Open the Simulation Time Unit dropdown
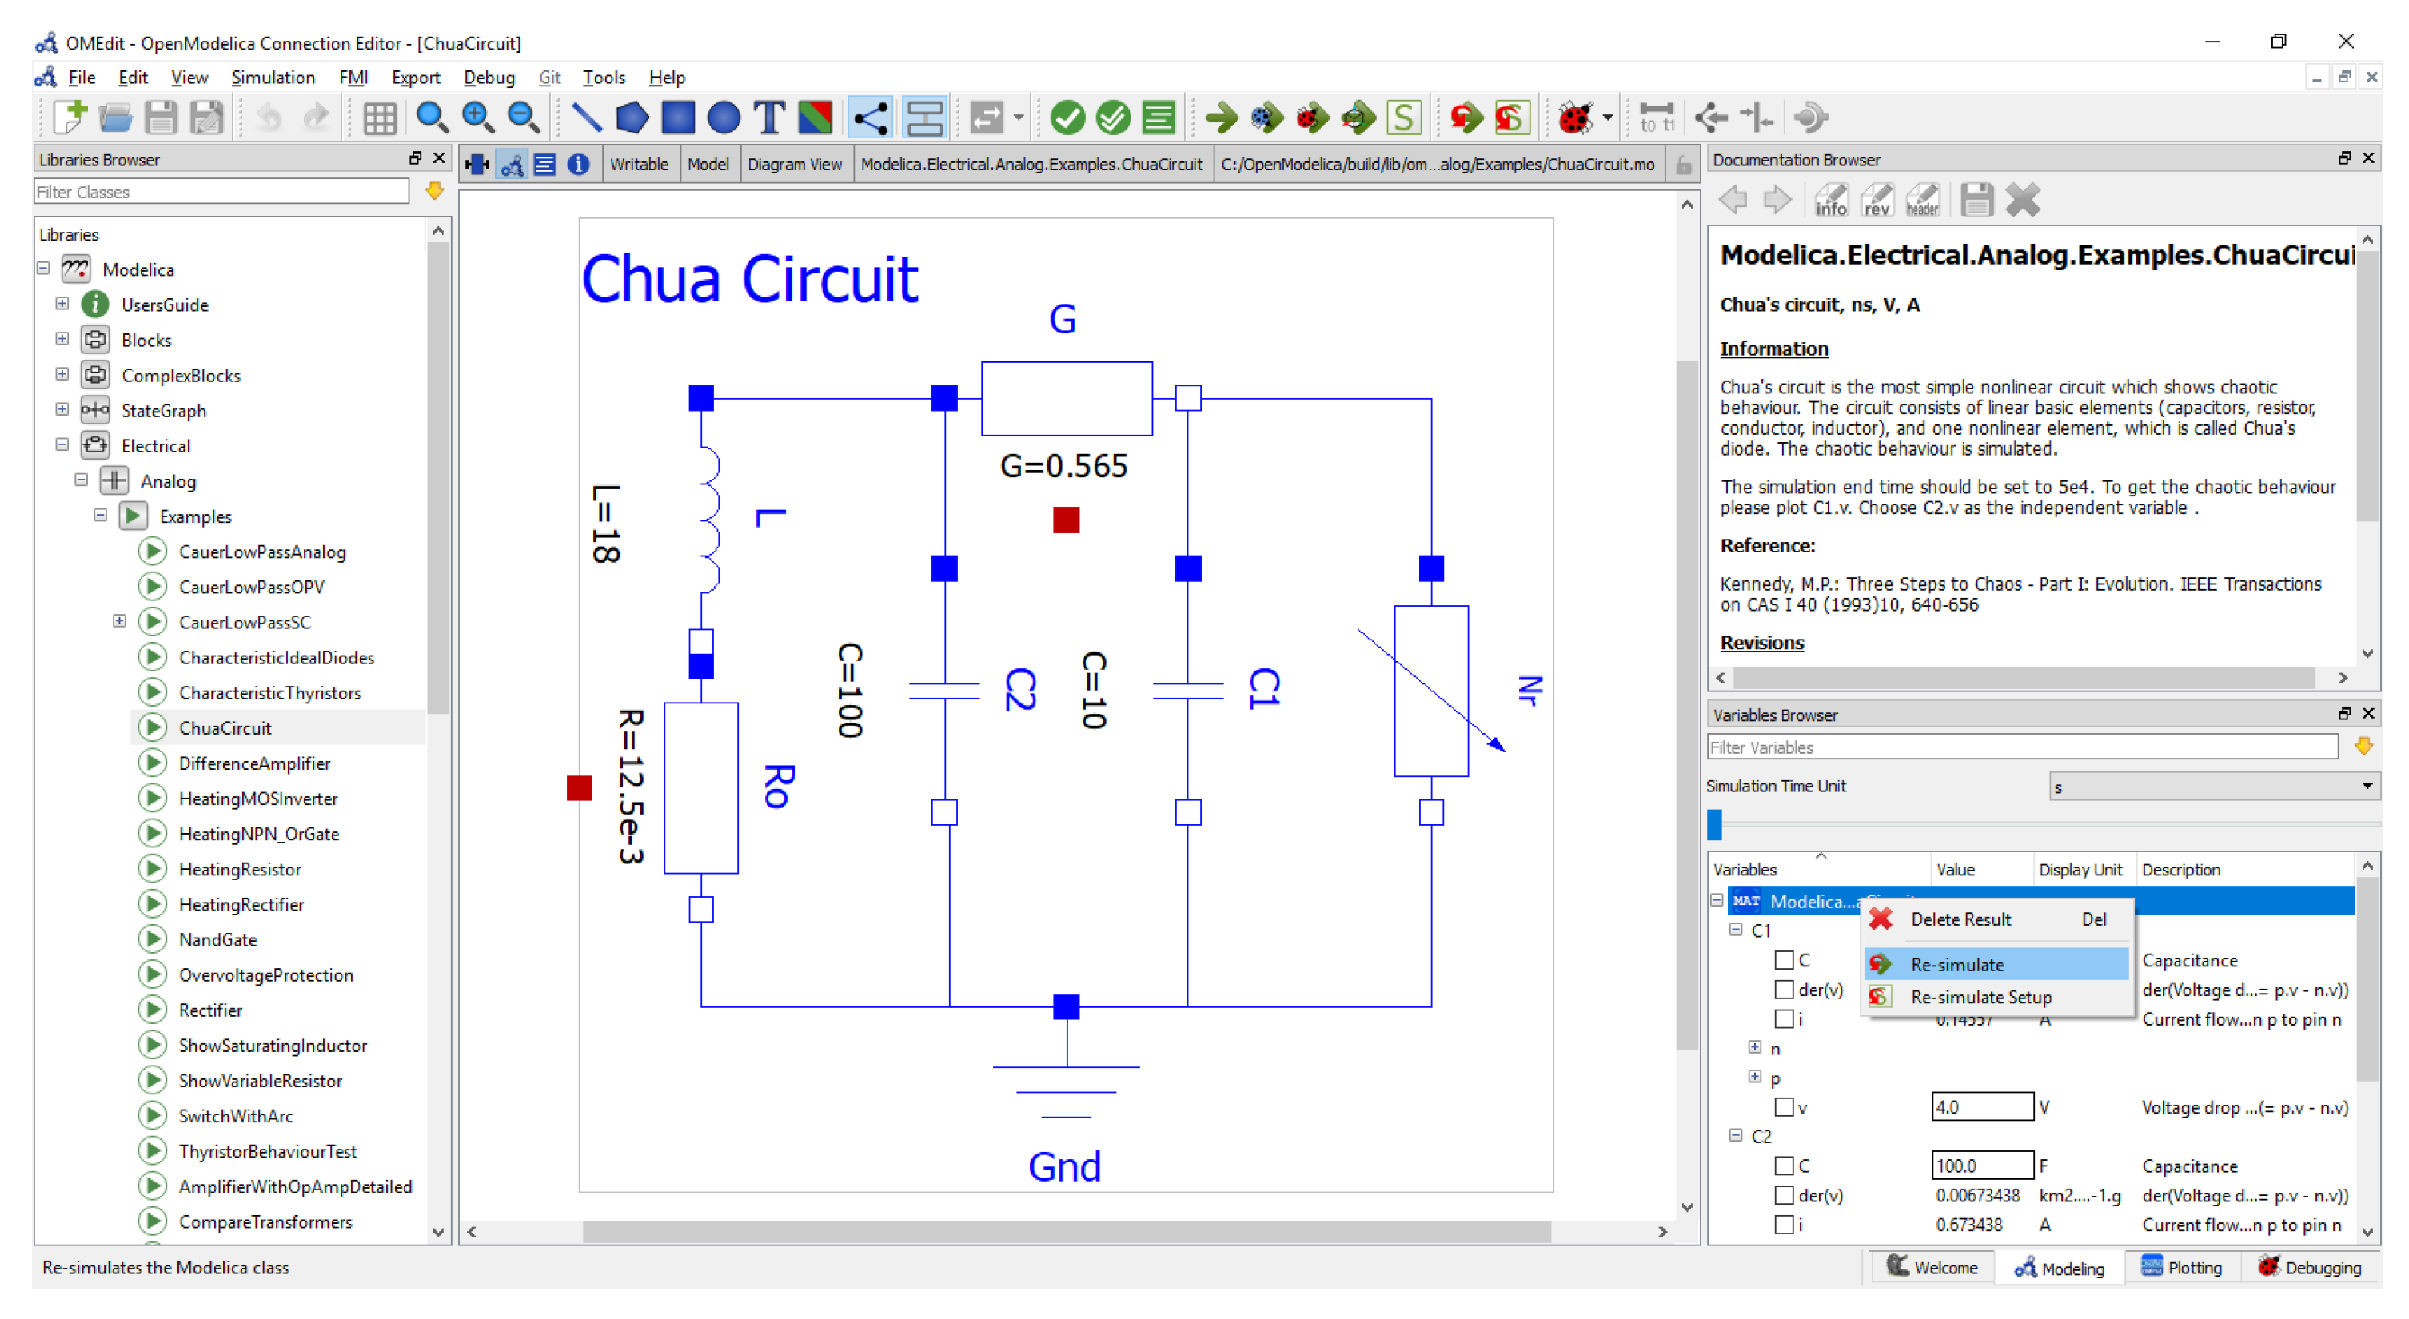Screen dimensions: 2409x1319 [x=2211, y=786]
